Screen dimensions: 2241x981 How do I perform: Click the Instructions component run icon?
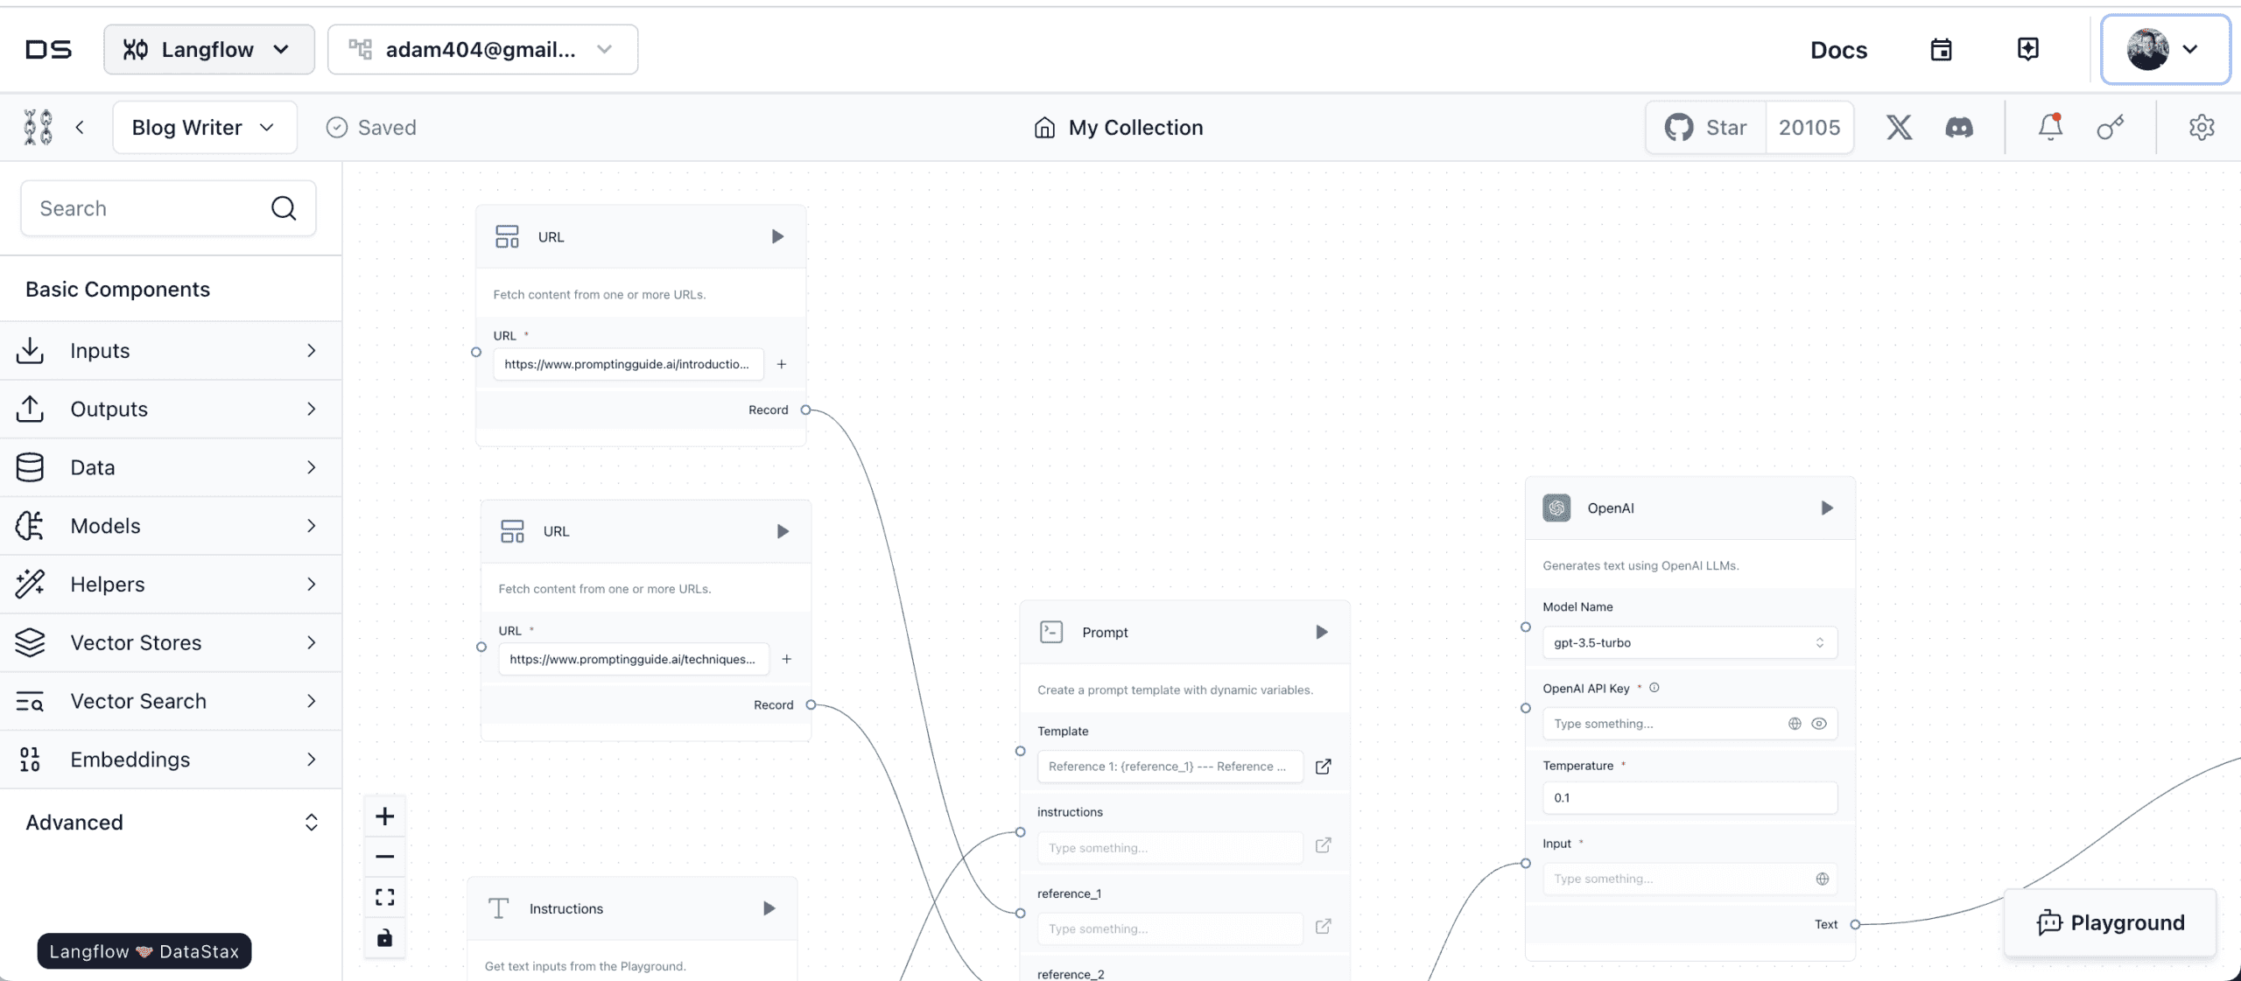coord(768,908)
